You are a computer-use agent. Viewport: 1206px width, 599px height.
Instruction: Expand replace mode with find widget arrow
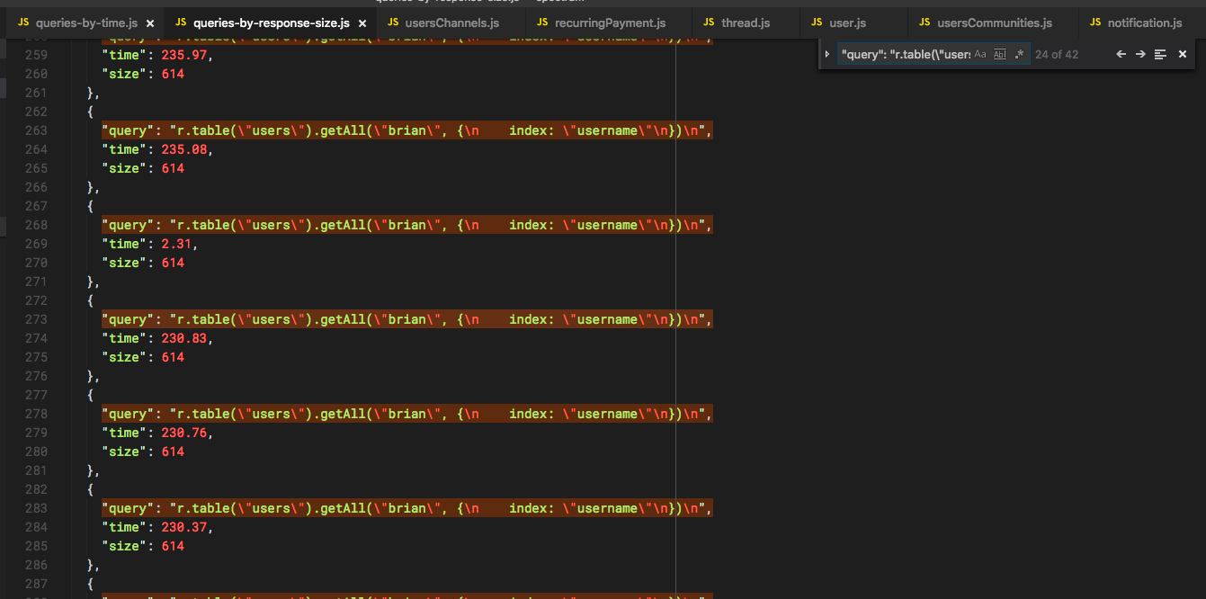coord(827,54)
